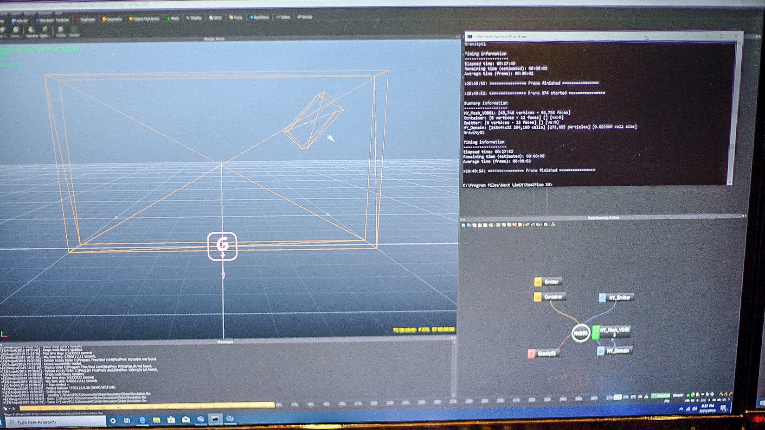
Task: Open the notification center icon
Action: tap(724, 408)
